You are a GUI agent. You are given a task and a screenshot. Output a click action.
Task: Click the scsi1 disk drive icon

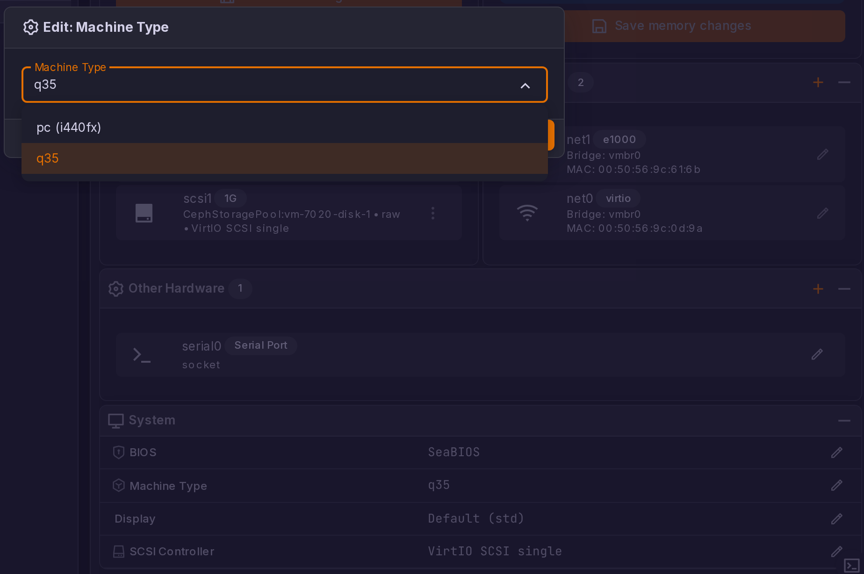[144, 213]
